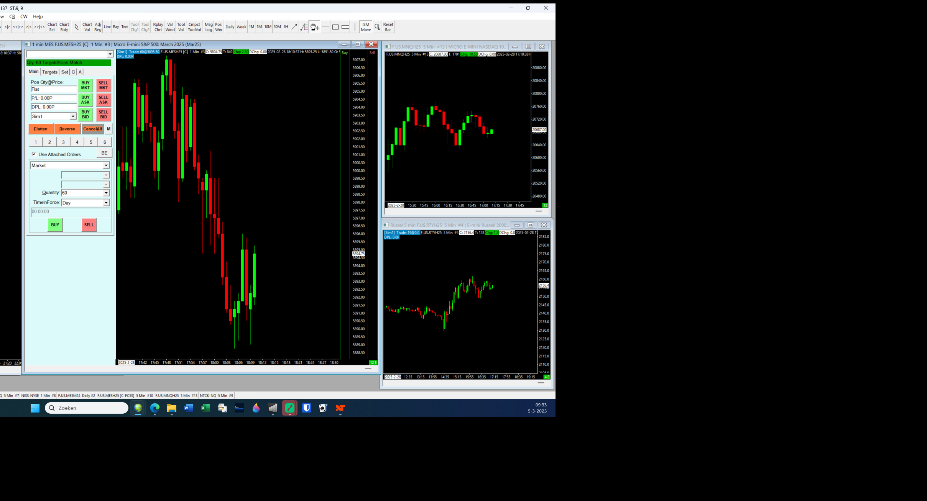Pick the Fibonacci retracement tool
Image resolution: width=927 pixels, height=501 pixels.
pos(304,27)
